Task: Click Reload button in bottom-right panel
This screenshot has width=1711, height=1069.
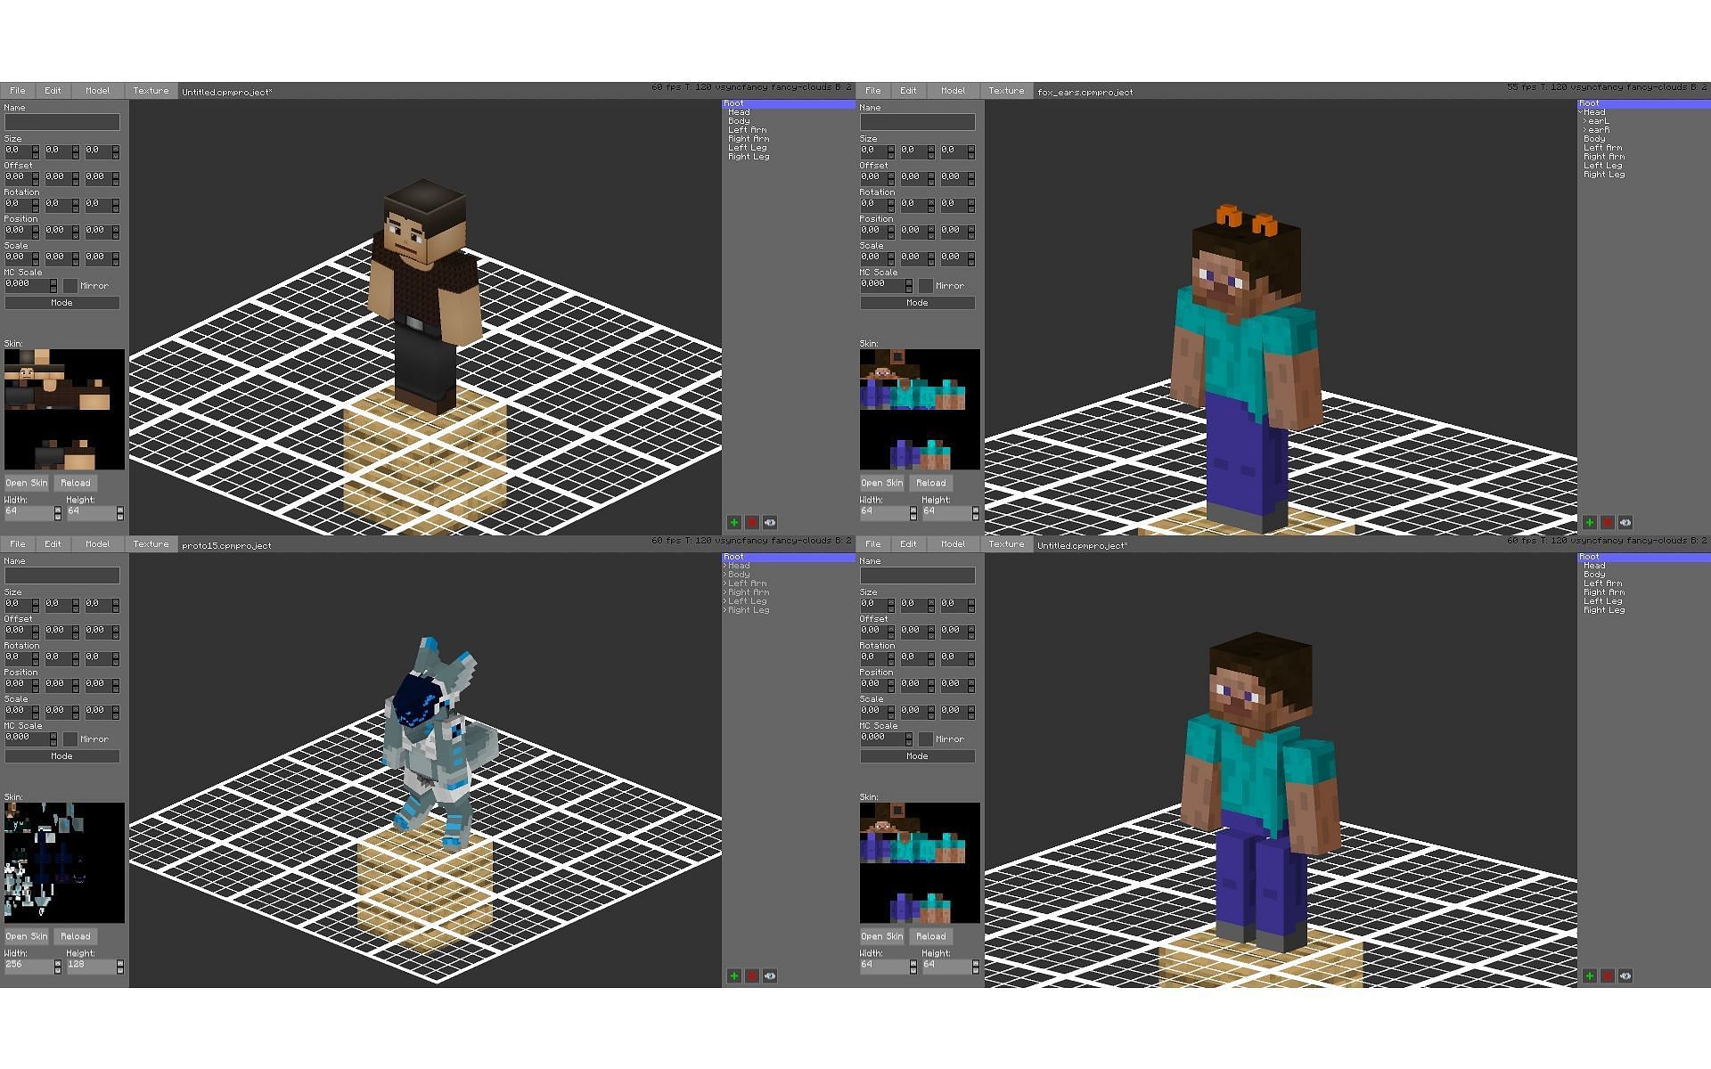Action: coord(931,934)
